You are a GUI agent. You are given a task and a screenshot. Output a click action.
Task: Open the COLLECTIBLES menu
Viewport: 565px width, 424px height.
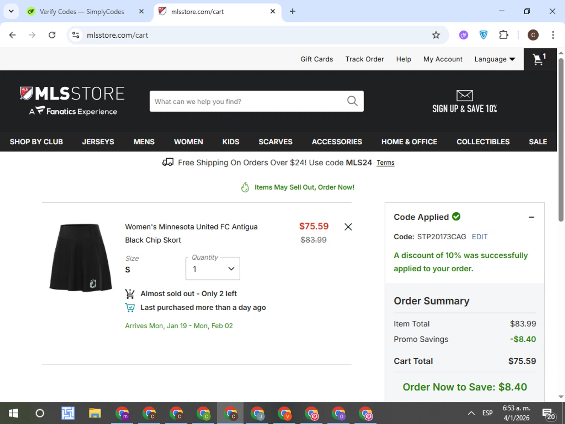(483, 142)
